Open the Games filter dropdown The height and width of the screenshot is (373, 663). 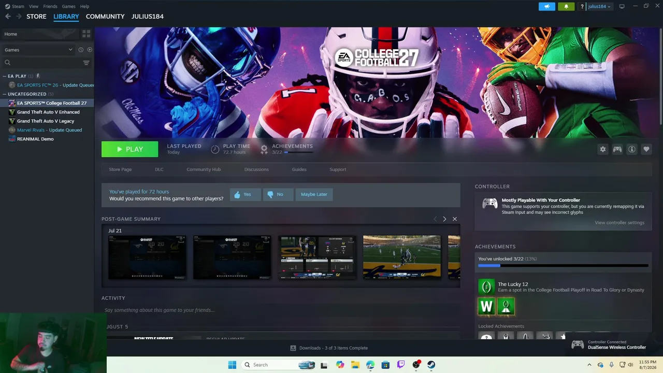(x=38, y=50)
